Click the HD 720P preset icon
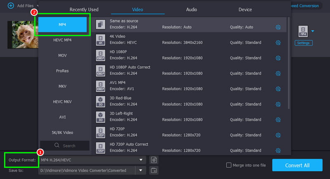Screen dimensions: 330x179 [x=101, y=132]
